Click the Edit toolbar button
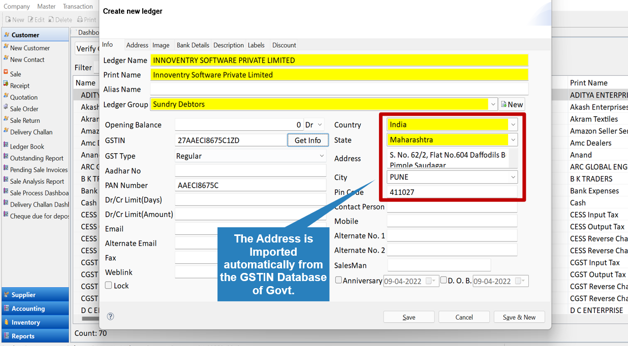This screenshot has width=628, height=346. (36, 19)
